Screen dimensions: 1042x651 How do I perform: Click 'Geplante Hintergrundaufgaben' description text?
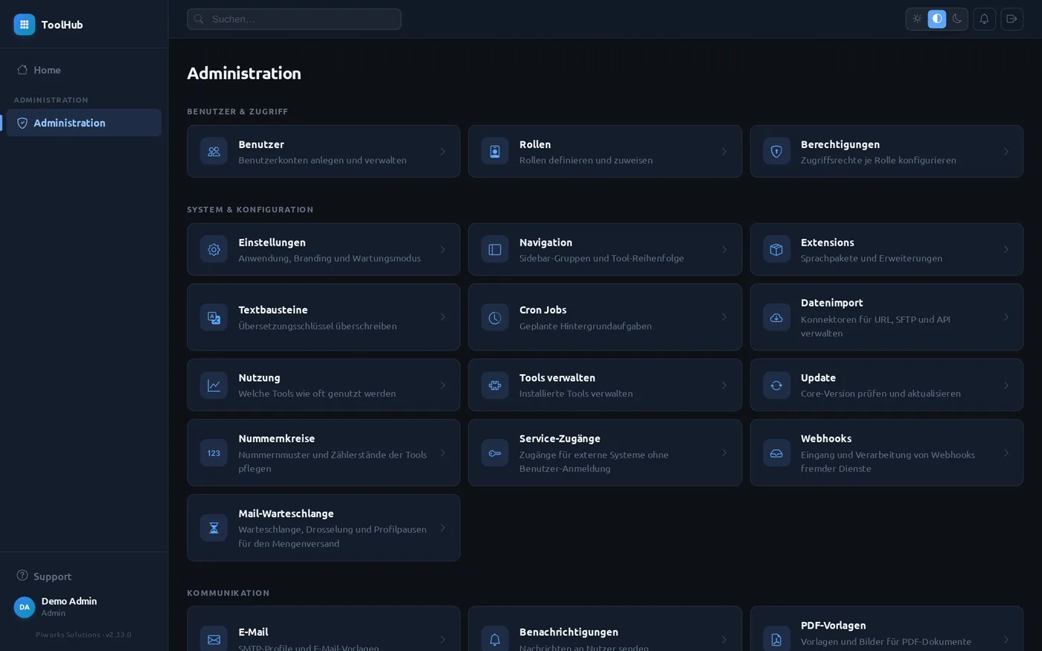(x=585, y=326)
